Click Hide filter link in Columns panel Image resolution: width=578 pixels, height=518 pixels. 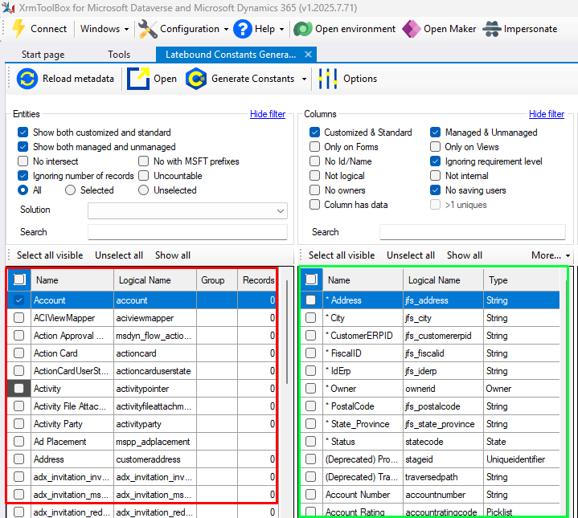(547, 114)
